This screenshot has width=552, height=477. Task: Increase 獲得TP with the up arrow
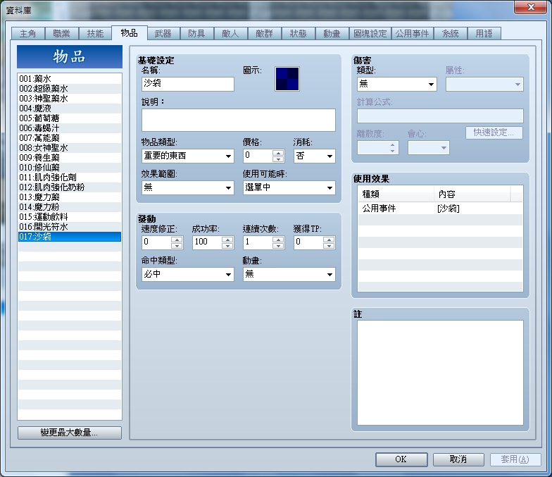pos(329,240)
